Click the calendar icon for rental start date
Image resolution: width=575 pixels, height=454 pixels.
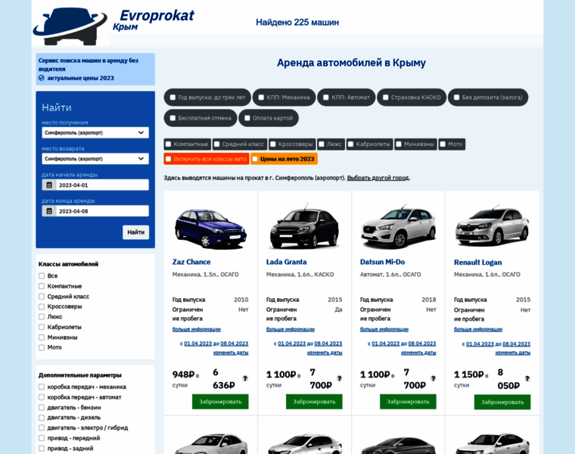click(49, 185)
